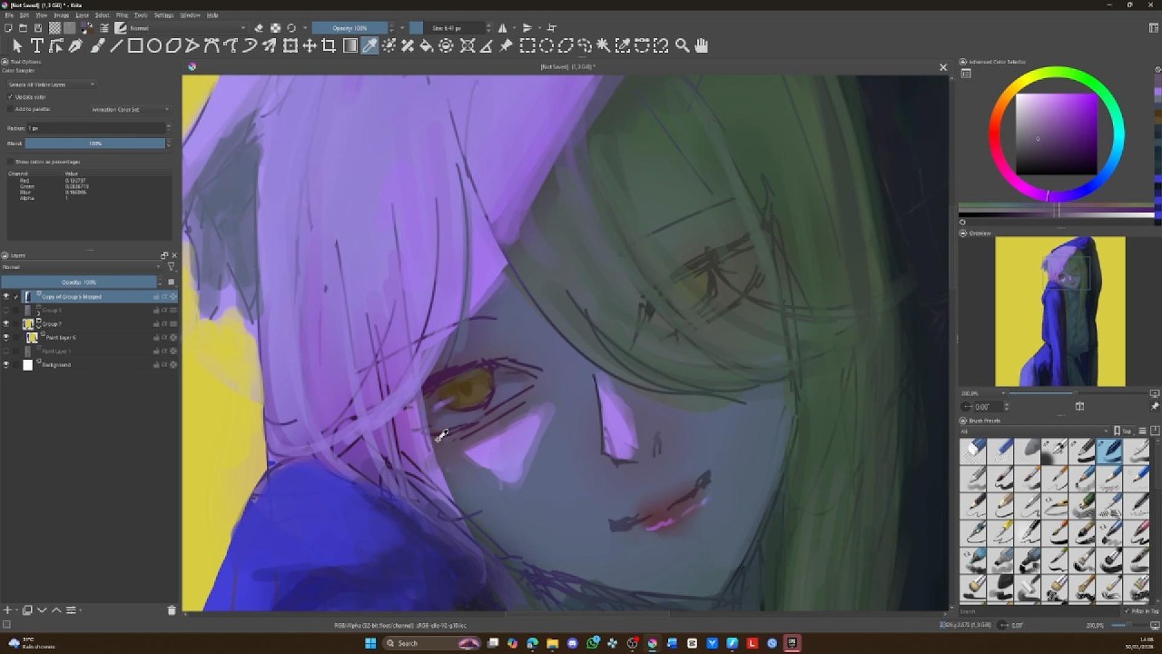
Task: Select the Move tool
Action: tap(310, 45)
